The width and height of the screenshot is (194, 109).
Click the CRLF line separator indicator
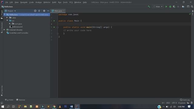pyautogui.click(x=168, y=103)
